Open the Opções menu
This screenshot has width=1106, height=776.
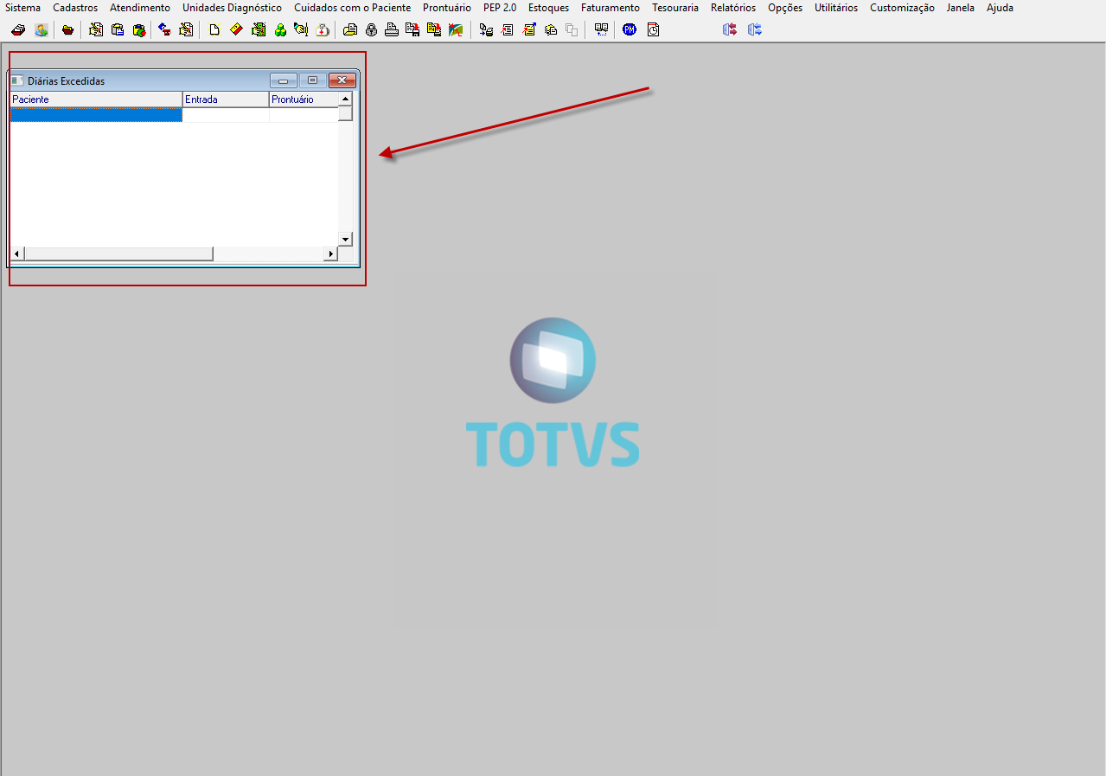pos(785,8)
